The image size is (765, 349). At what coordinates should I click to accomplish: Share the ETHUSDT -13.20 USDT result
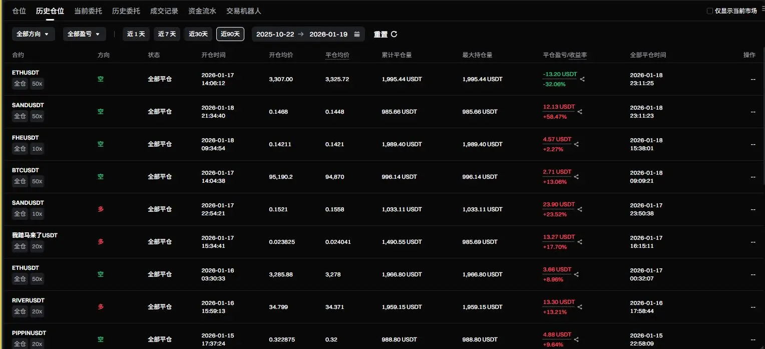pos(582,79)
